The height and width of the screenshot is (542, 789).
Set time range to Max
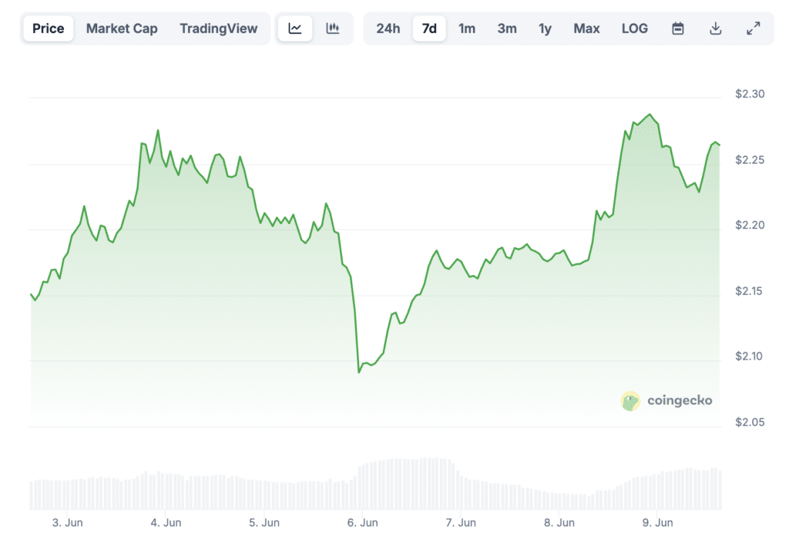pyautogui.click(x=586, y=28)
